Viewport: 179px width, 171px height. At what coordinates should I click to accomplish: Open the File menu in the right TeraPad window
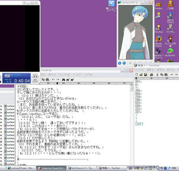[x=139, y=70]
